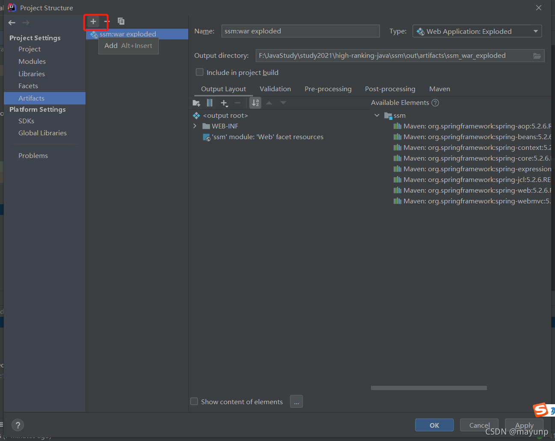Click the Web facet resources icon
This screenshot has height=441, width=555.
(x=207, y=137)
